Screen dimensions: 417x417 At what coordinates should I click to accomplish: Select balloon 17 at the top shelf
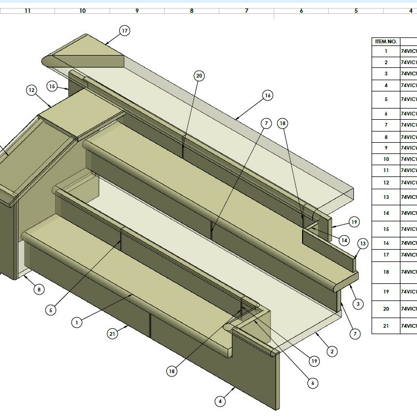pyautogui.click(x=125, y=31)
